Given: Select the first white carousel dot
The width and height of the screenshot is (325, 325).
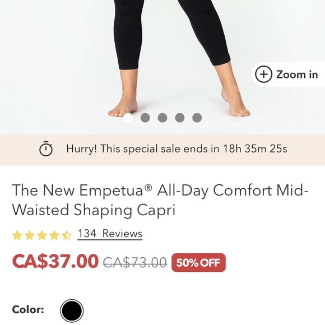Looking at the screenshot, I should click(x=128, y=118).
